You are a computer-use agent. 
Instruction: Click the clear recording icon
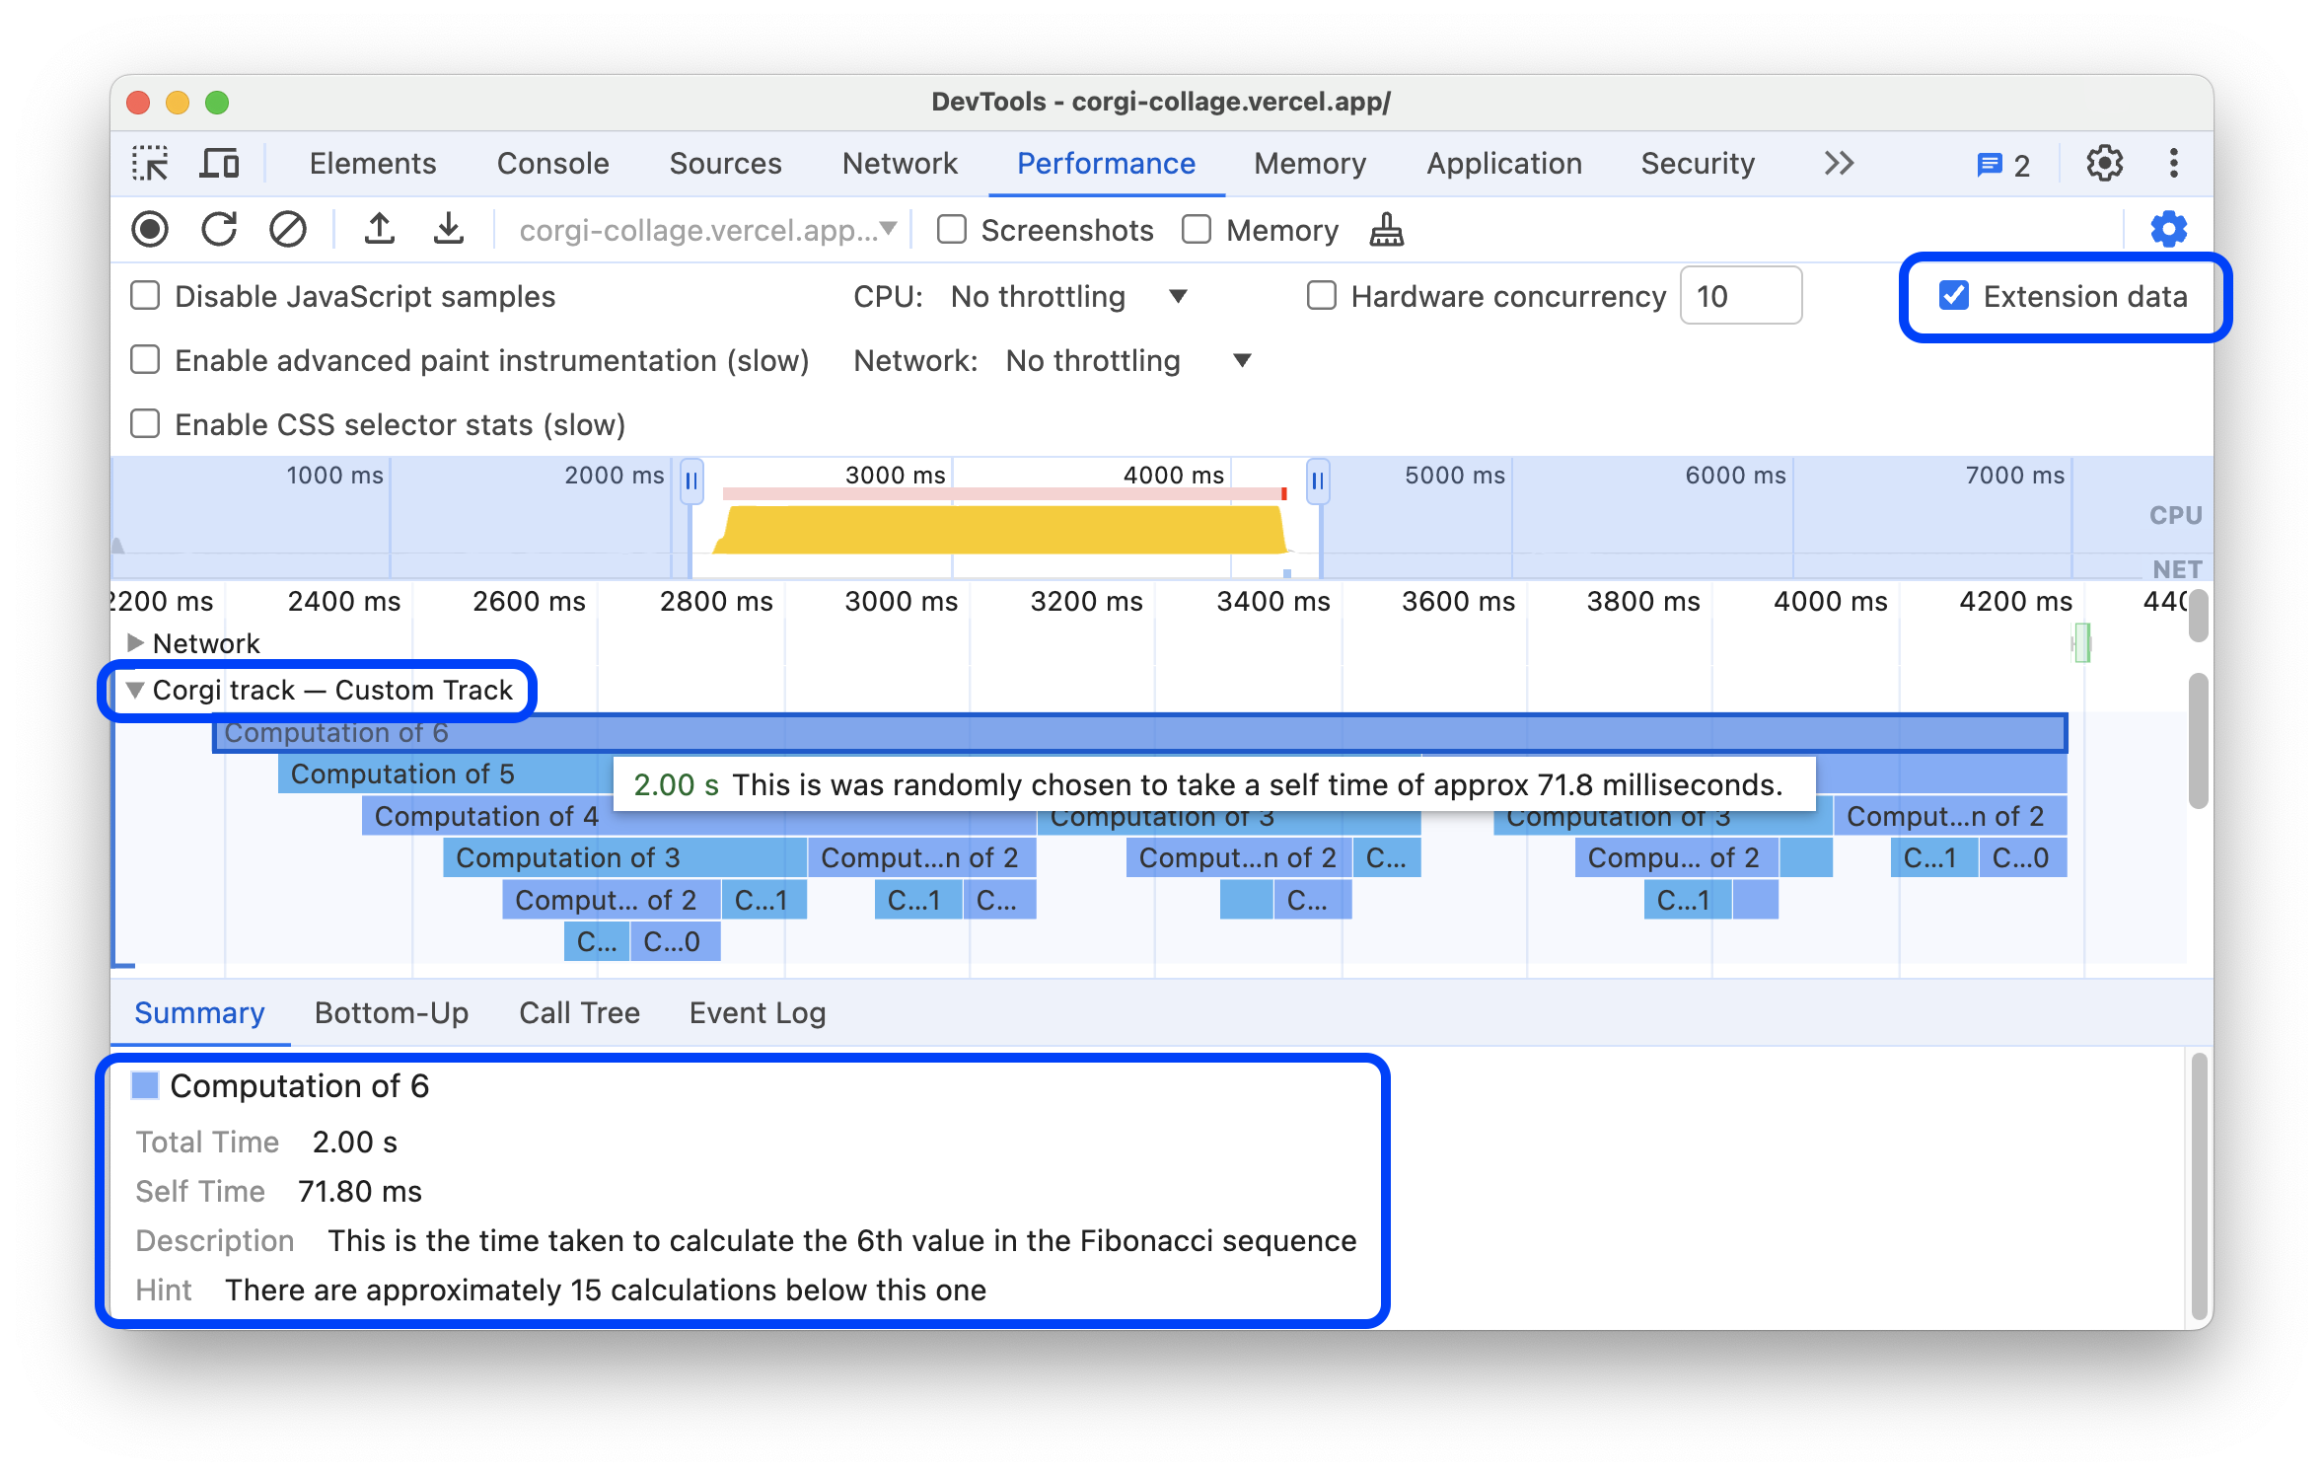coord(288,229)
